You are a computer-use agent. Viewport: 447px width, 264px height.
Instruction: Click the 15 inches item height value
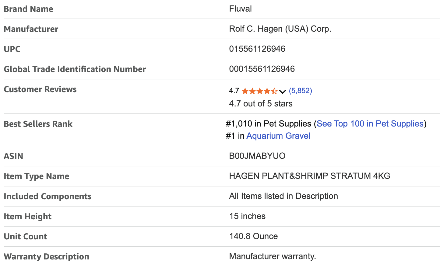coord(247,216)
